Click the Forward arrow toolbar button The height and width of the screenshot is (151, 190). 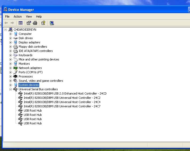(12, 23)
